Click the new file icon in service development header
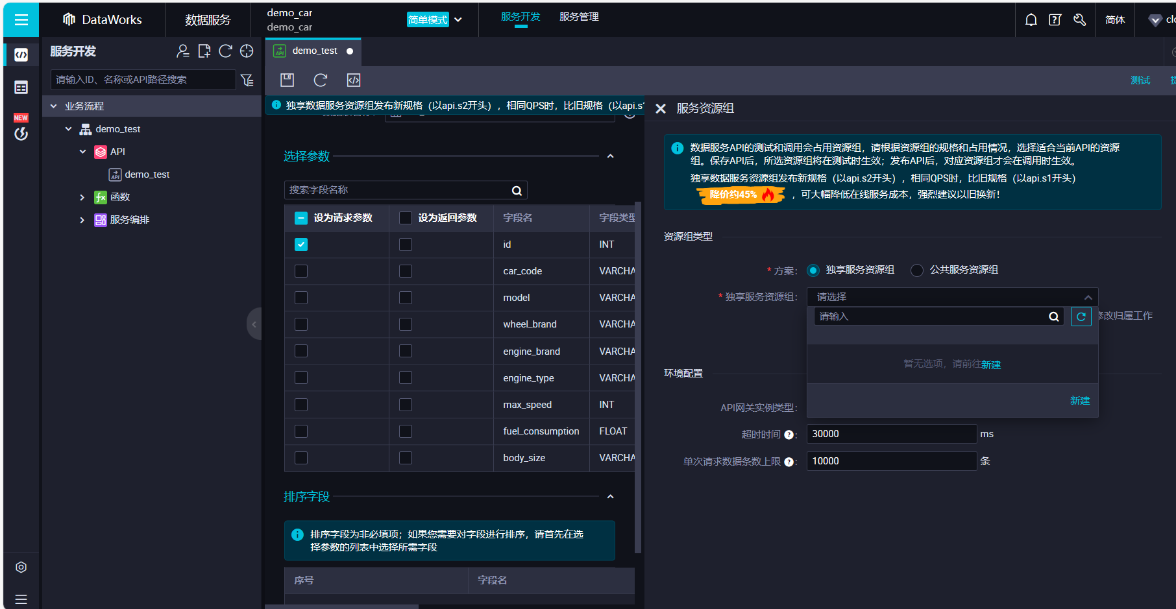1176x609 pixels. (204, 51)
